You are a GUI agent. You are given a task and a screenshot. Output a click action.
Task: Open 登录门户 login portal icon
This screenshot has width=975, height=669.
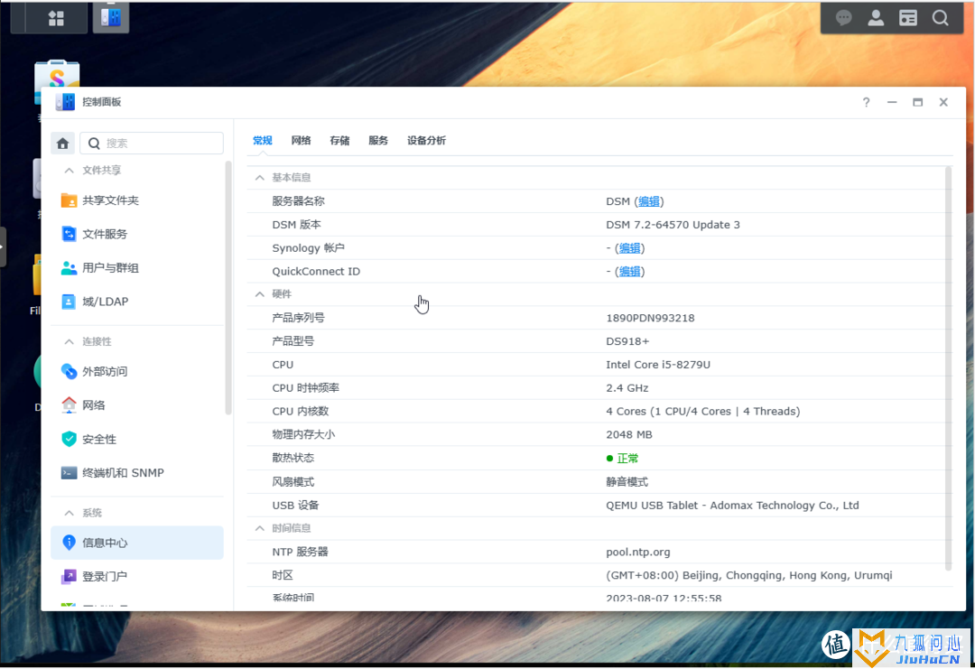(69, 576)
